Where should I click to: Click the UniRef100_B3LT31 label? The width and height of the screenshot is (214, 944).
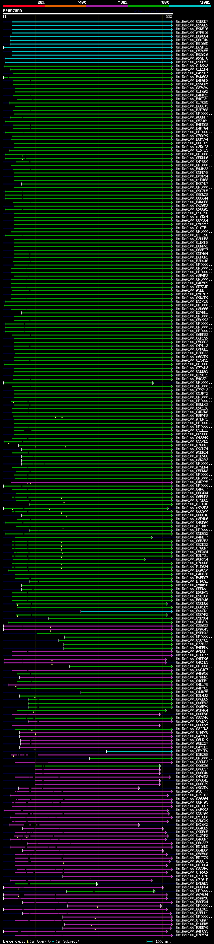coord(192,556)
